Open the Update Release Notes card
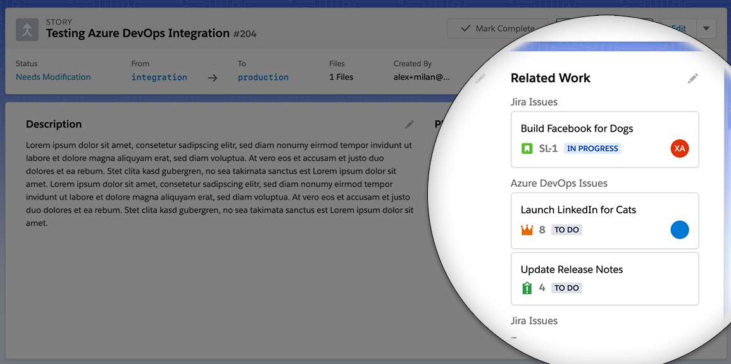Viewport: 731px width, 364px height. (604, 279)
